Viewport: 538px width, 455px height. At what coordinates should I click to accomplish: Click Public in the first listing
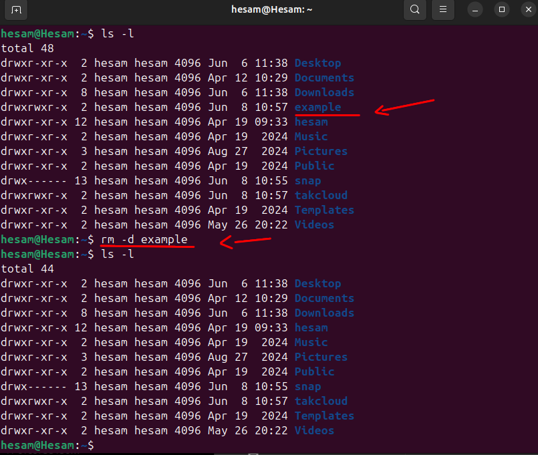click(x=314, y=166)
